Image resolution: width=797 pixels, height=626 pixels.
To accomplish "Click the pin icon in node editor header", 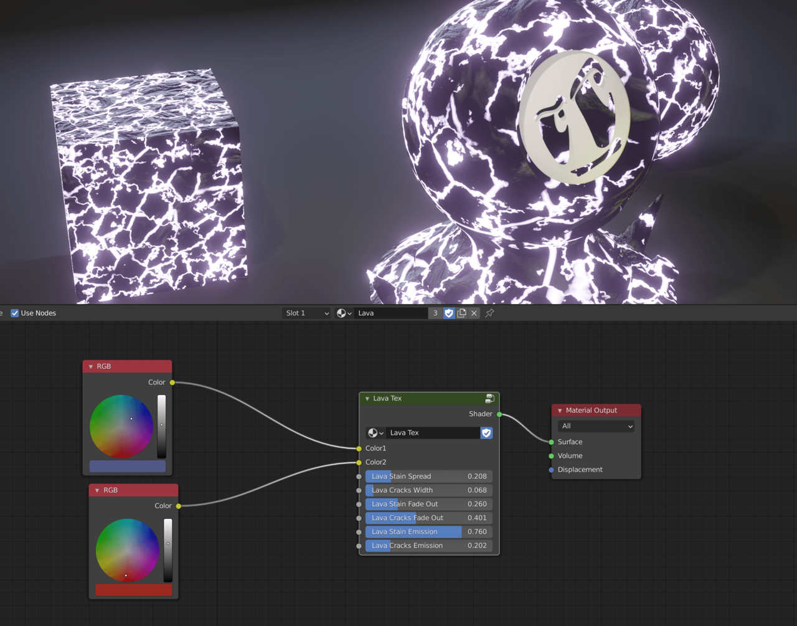I will pyautogui.click(x=490, y=313).
